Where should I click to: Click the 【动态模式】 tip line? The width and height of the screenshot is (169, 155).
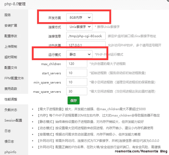pos(95,128)
